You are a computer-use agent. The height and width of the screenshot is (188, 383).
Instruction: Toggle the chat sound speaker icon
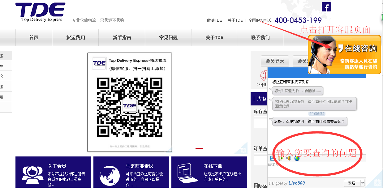[x=289, y=158]
